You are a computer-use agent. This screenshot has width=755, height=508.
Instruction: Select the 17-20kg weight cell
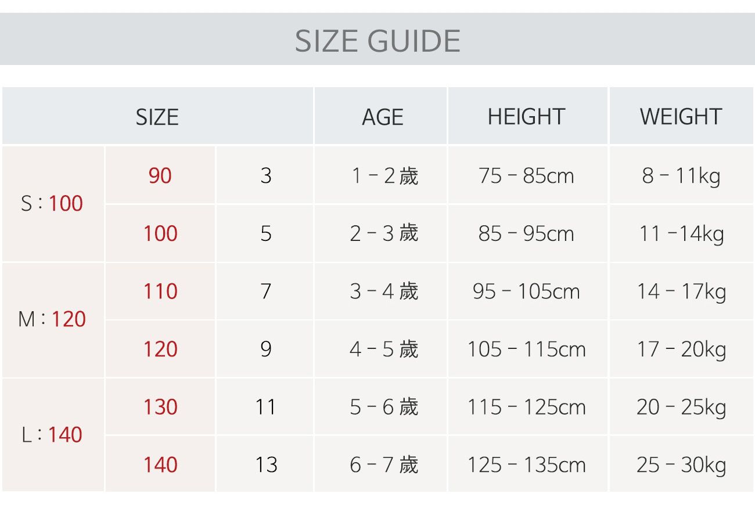pos(681,349)
